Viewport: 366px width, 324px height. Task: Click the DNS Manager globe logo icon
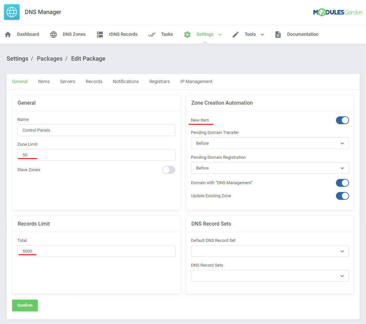(12, 12)
